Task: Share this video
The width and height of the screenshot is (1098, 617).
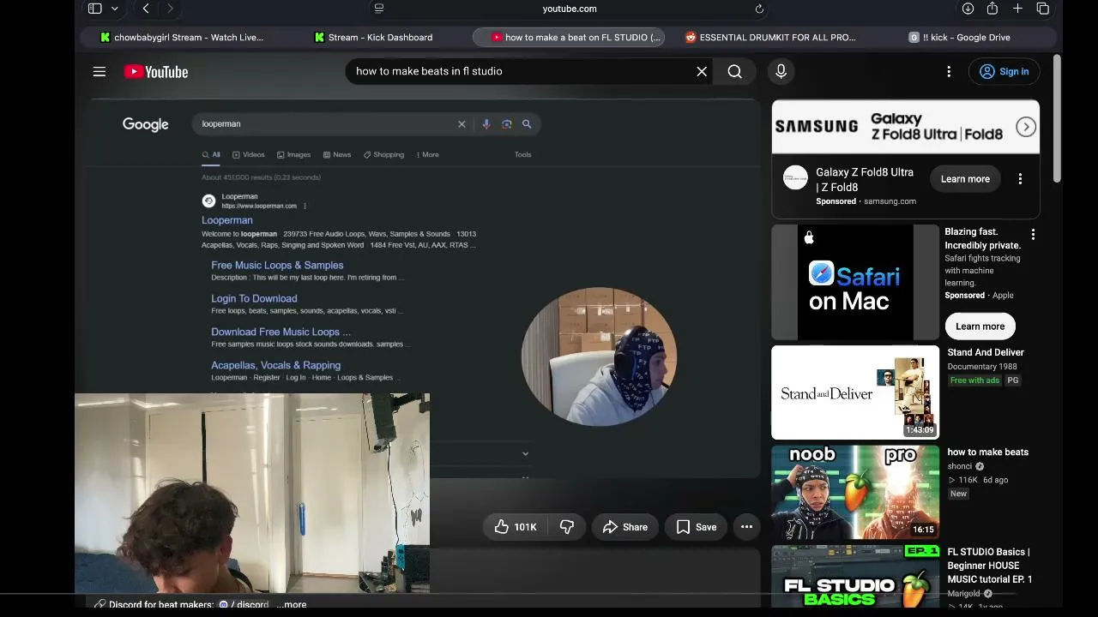Action: [625, 527]
